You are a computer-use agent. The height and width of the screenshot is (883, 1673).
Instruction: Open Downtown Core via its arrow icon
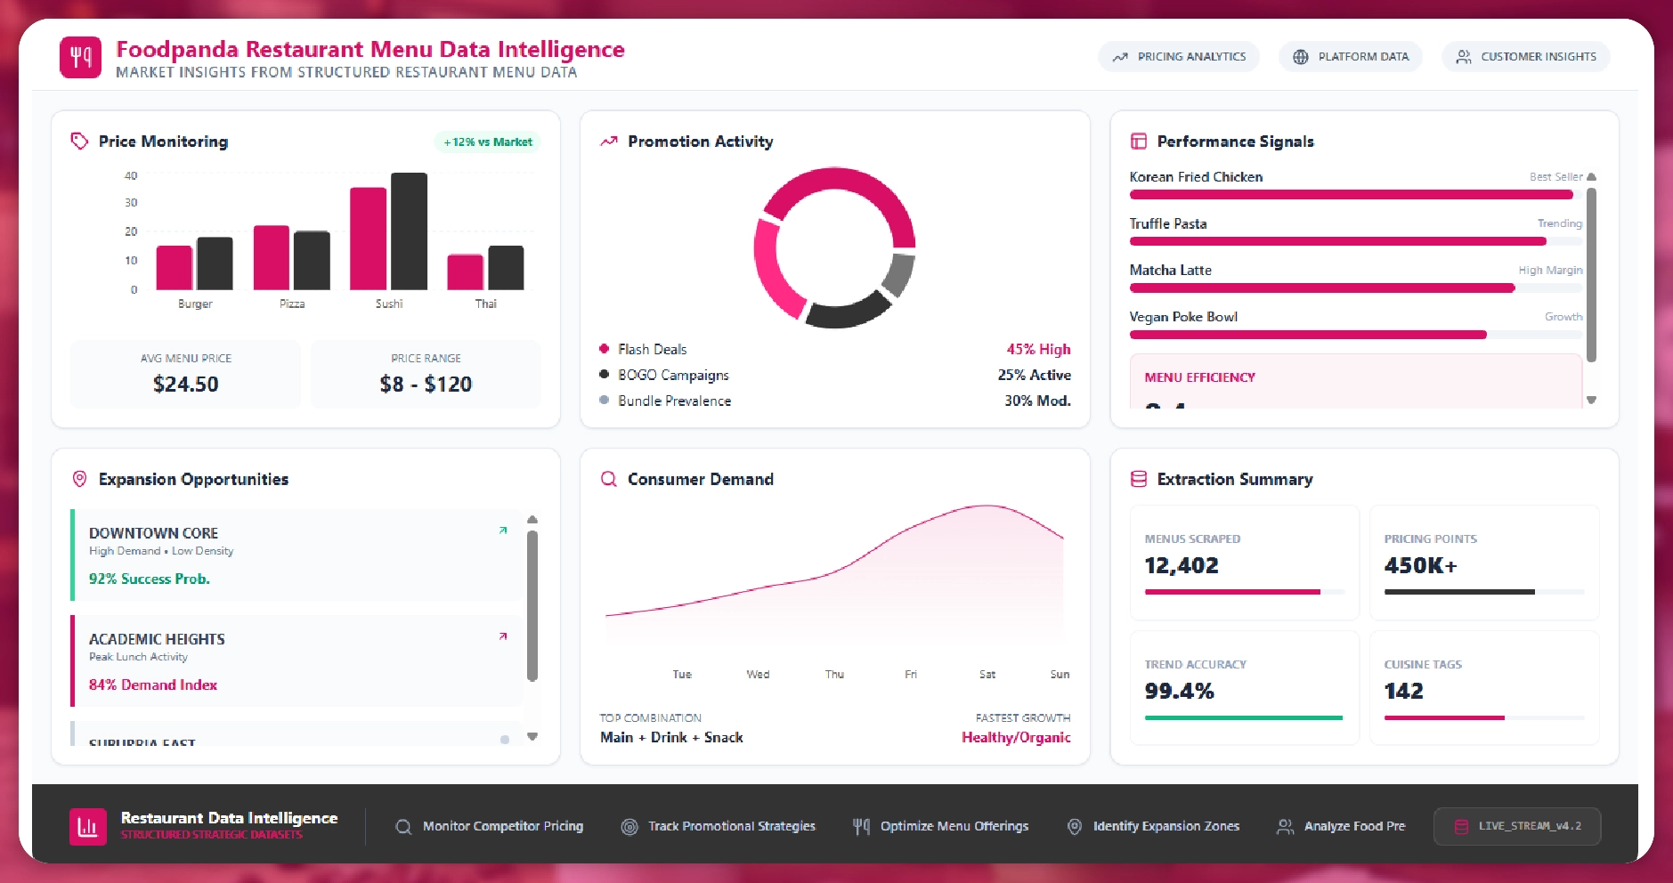(503, 531)
